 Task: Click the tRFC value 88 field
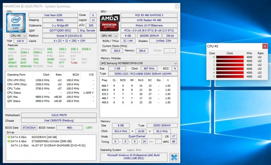click(x=174, y=142)
